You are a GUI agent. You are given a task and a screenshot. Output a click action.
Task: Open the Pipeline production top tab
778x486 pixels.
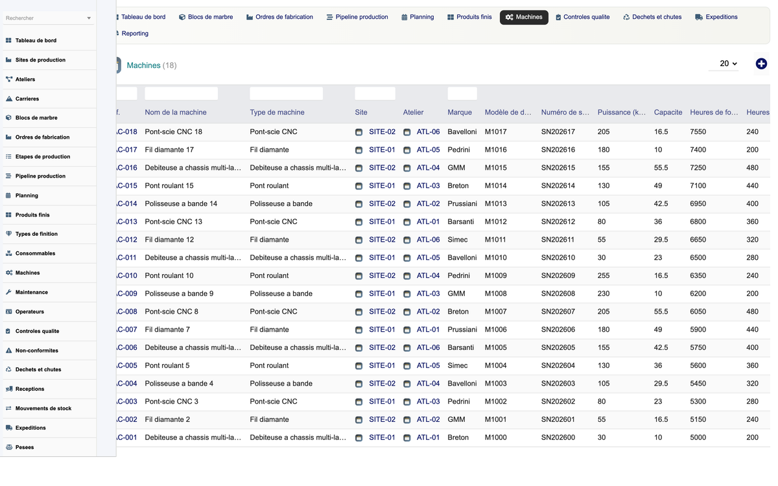coord(357,17)
